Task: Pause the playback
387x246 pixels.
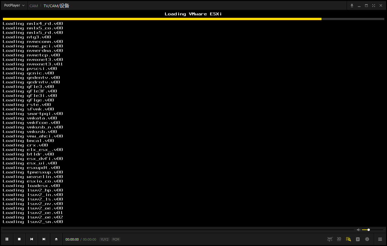Action: (x=7, y=239)
